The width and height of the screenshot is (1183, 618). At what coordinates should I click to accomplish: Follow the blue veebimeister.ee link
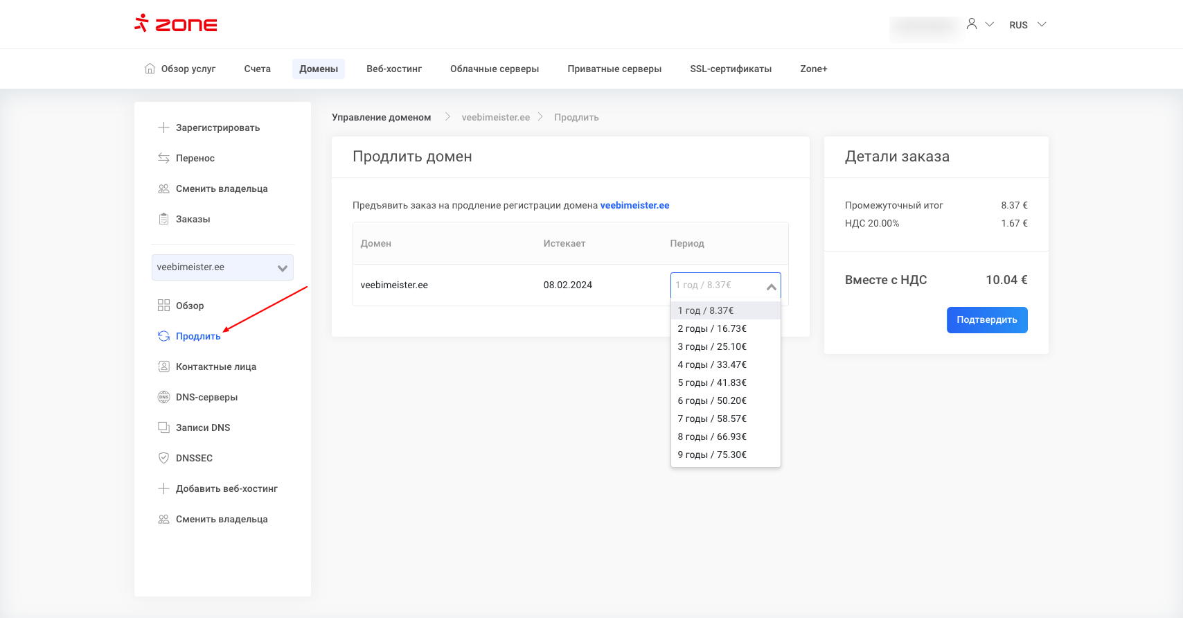point(634,205)
